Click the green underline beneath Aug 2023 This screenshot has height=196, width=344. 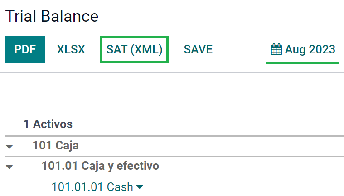click(x=302, y=62)
